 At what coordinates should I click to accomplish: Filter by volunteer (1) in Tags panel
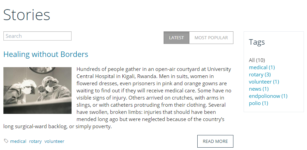tap(264, 82)
